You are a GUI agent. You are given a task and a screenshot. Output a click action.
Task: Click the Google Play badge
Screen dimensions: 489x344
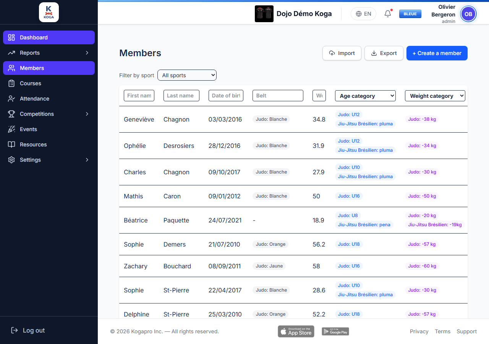335,331
